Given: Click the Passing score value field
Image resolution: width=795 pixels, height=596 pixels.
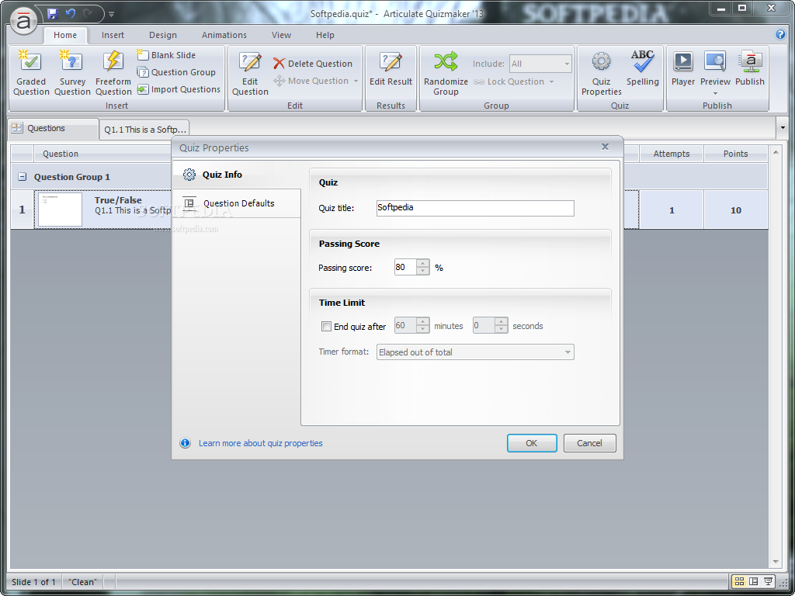Looking at the screenshot, I should [x=405, y=267].
